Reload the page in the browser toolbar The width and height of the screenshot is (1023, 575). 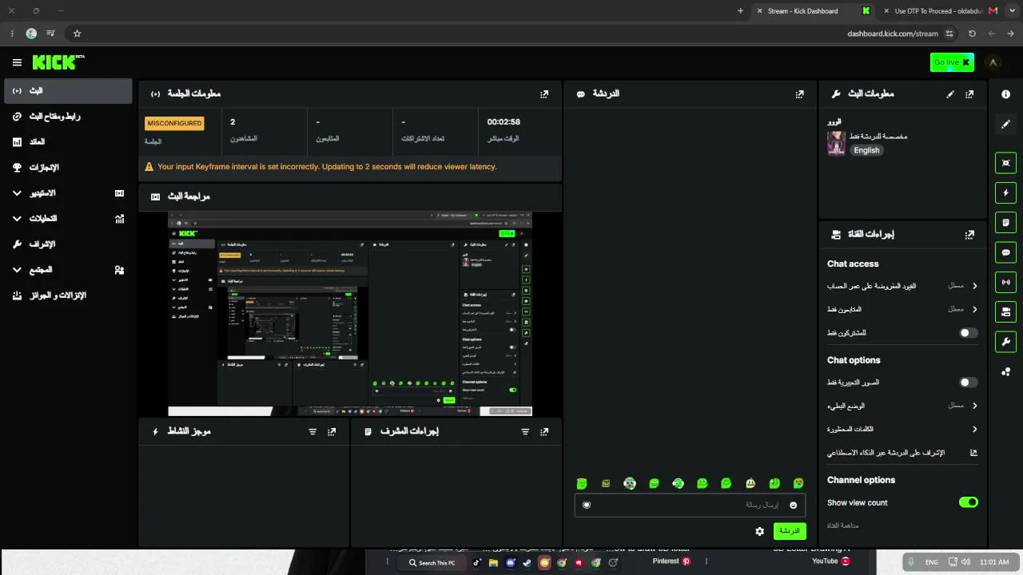(972, 34)
